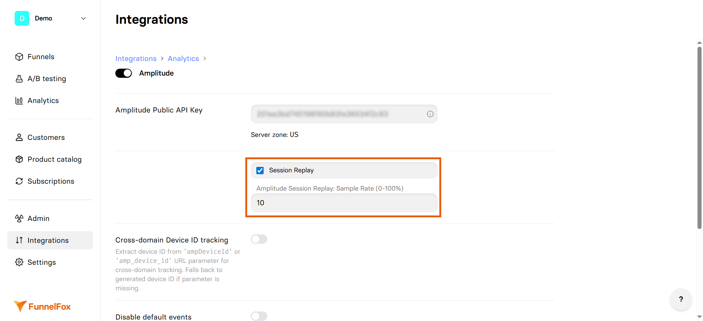703x321 pixels.
Task: Click the page vertical scrollbar thumb
Action: tap(699, 138)
